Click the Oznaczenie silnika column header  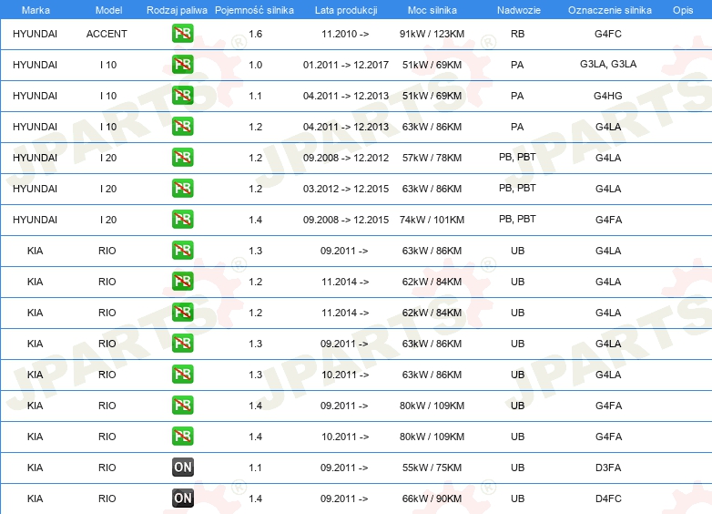pyautogui.click(x=608, y=9)
